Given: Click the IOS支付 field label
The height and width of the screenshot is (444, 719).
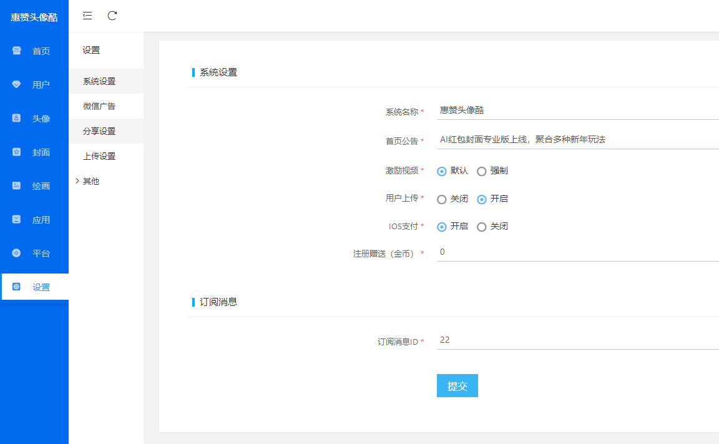Looking at the screenshot, I should tap(404, 226).
